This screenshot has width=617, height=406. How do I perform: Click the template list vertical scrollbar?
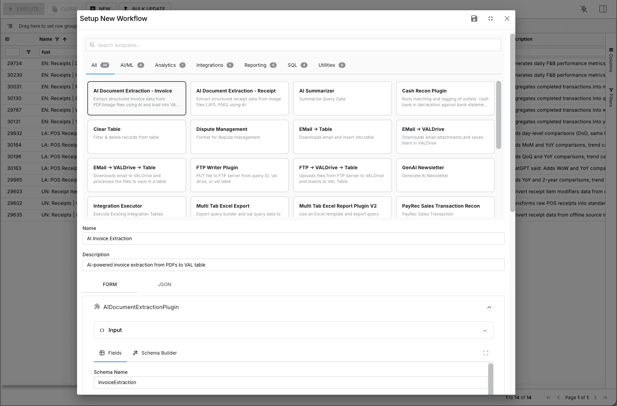click(x=499, y=115)
